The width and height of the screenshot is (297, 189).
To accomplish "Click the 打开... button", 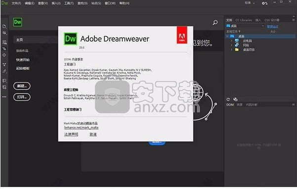I will (22, 97).
